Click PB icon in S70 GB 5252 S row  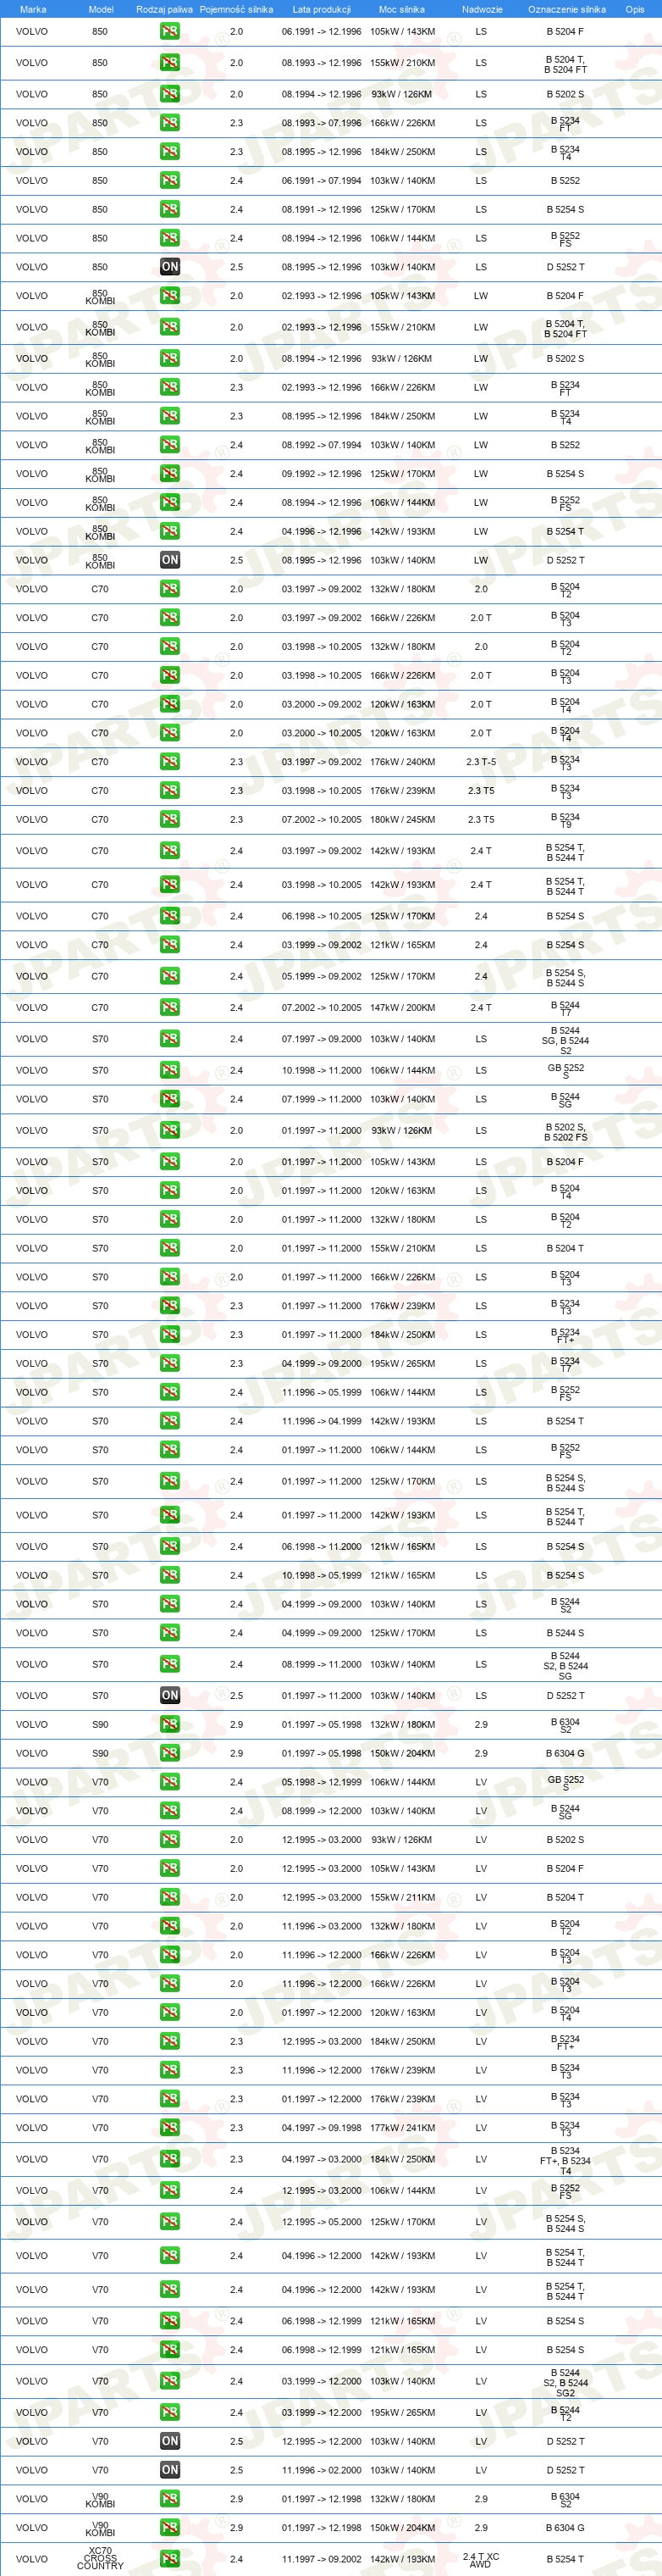coord(170,1070)
